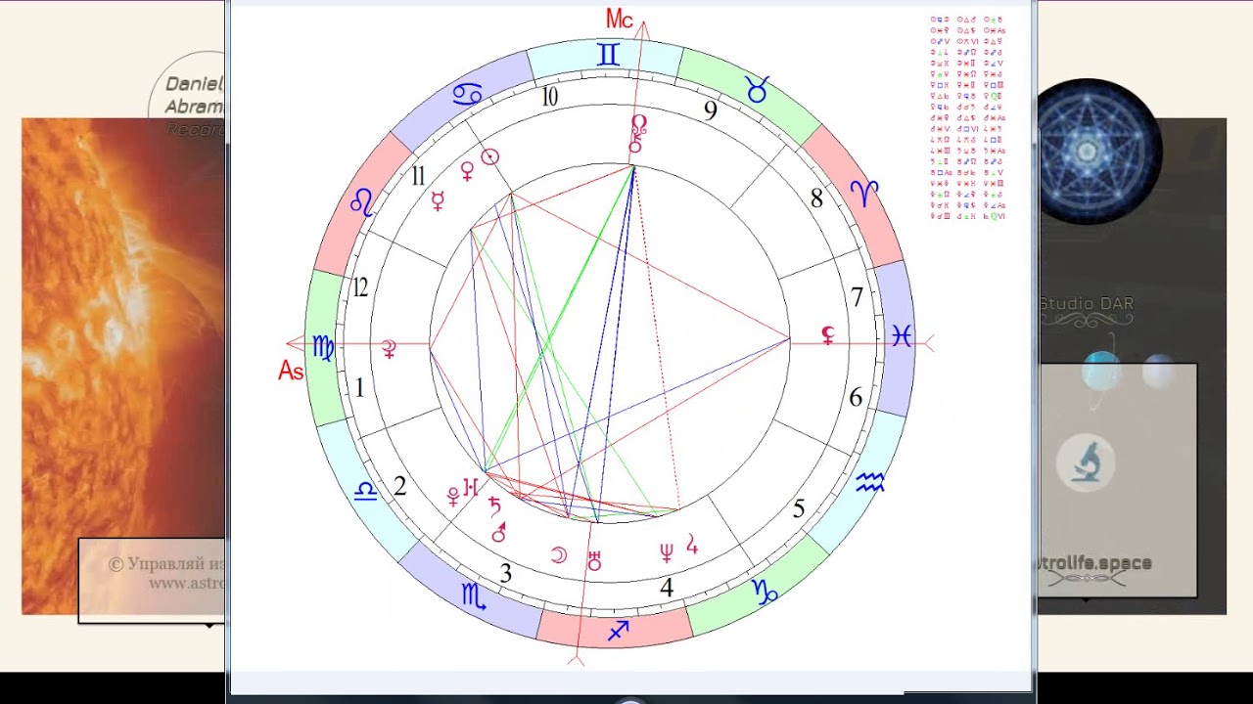Select the Mercury glyph in house 11
This screenshot has height=704, width=1253.
(438, 200)
